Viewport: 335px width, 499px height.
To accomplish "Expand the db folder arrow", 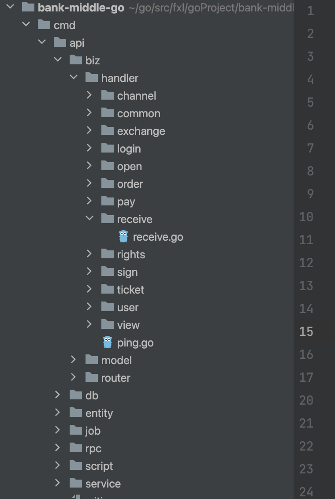I will (57, 395).
